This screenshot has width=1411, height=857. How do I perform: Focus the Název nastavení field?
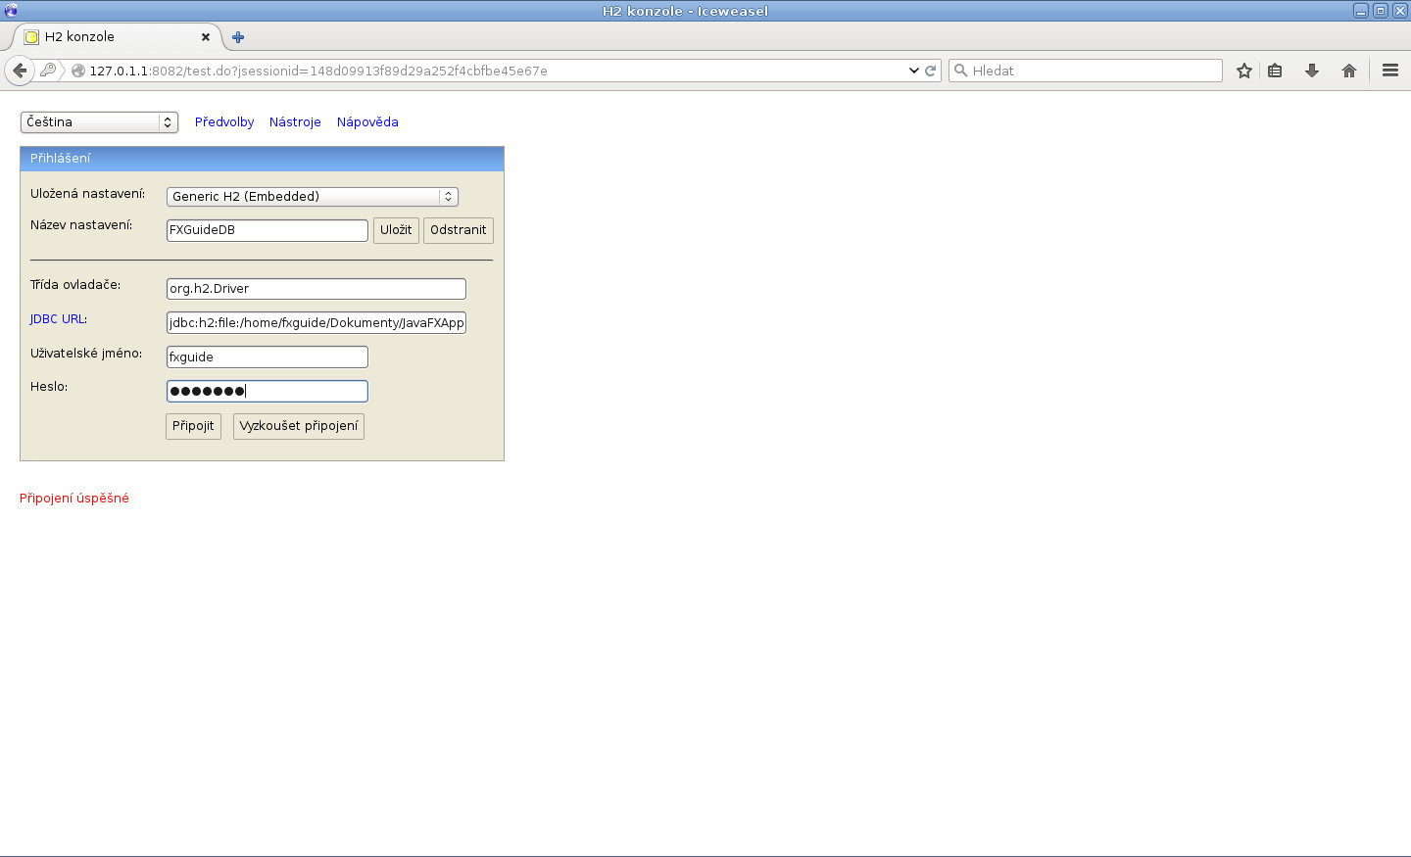(268, 230)
